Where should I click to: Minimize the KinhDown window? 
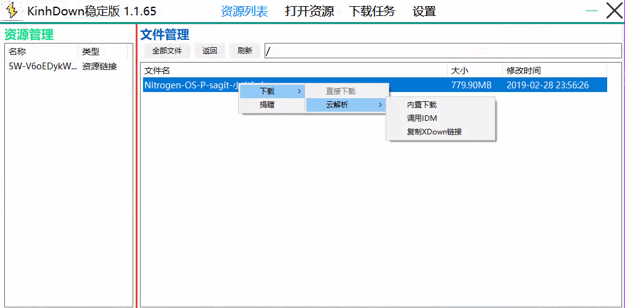coord(591,11)
